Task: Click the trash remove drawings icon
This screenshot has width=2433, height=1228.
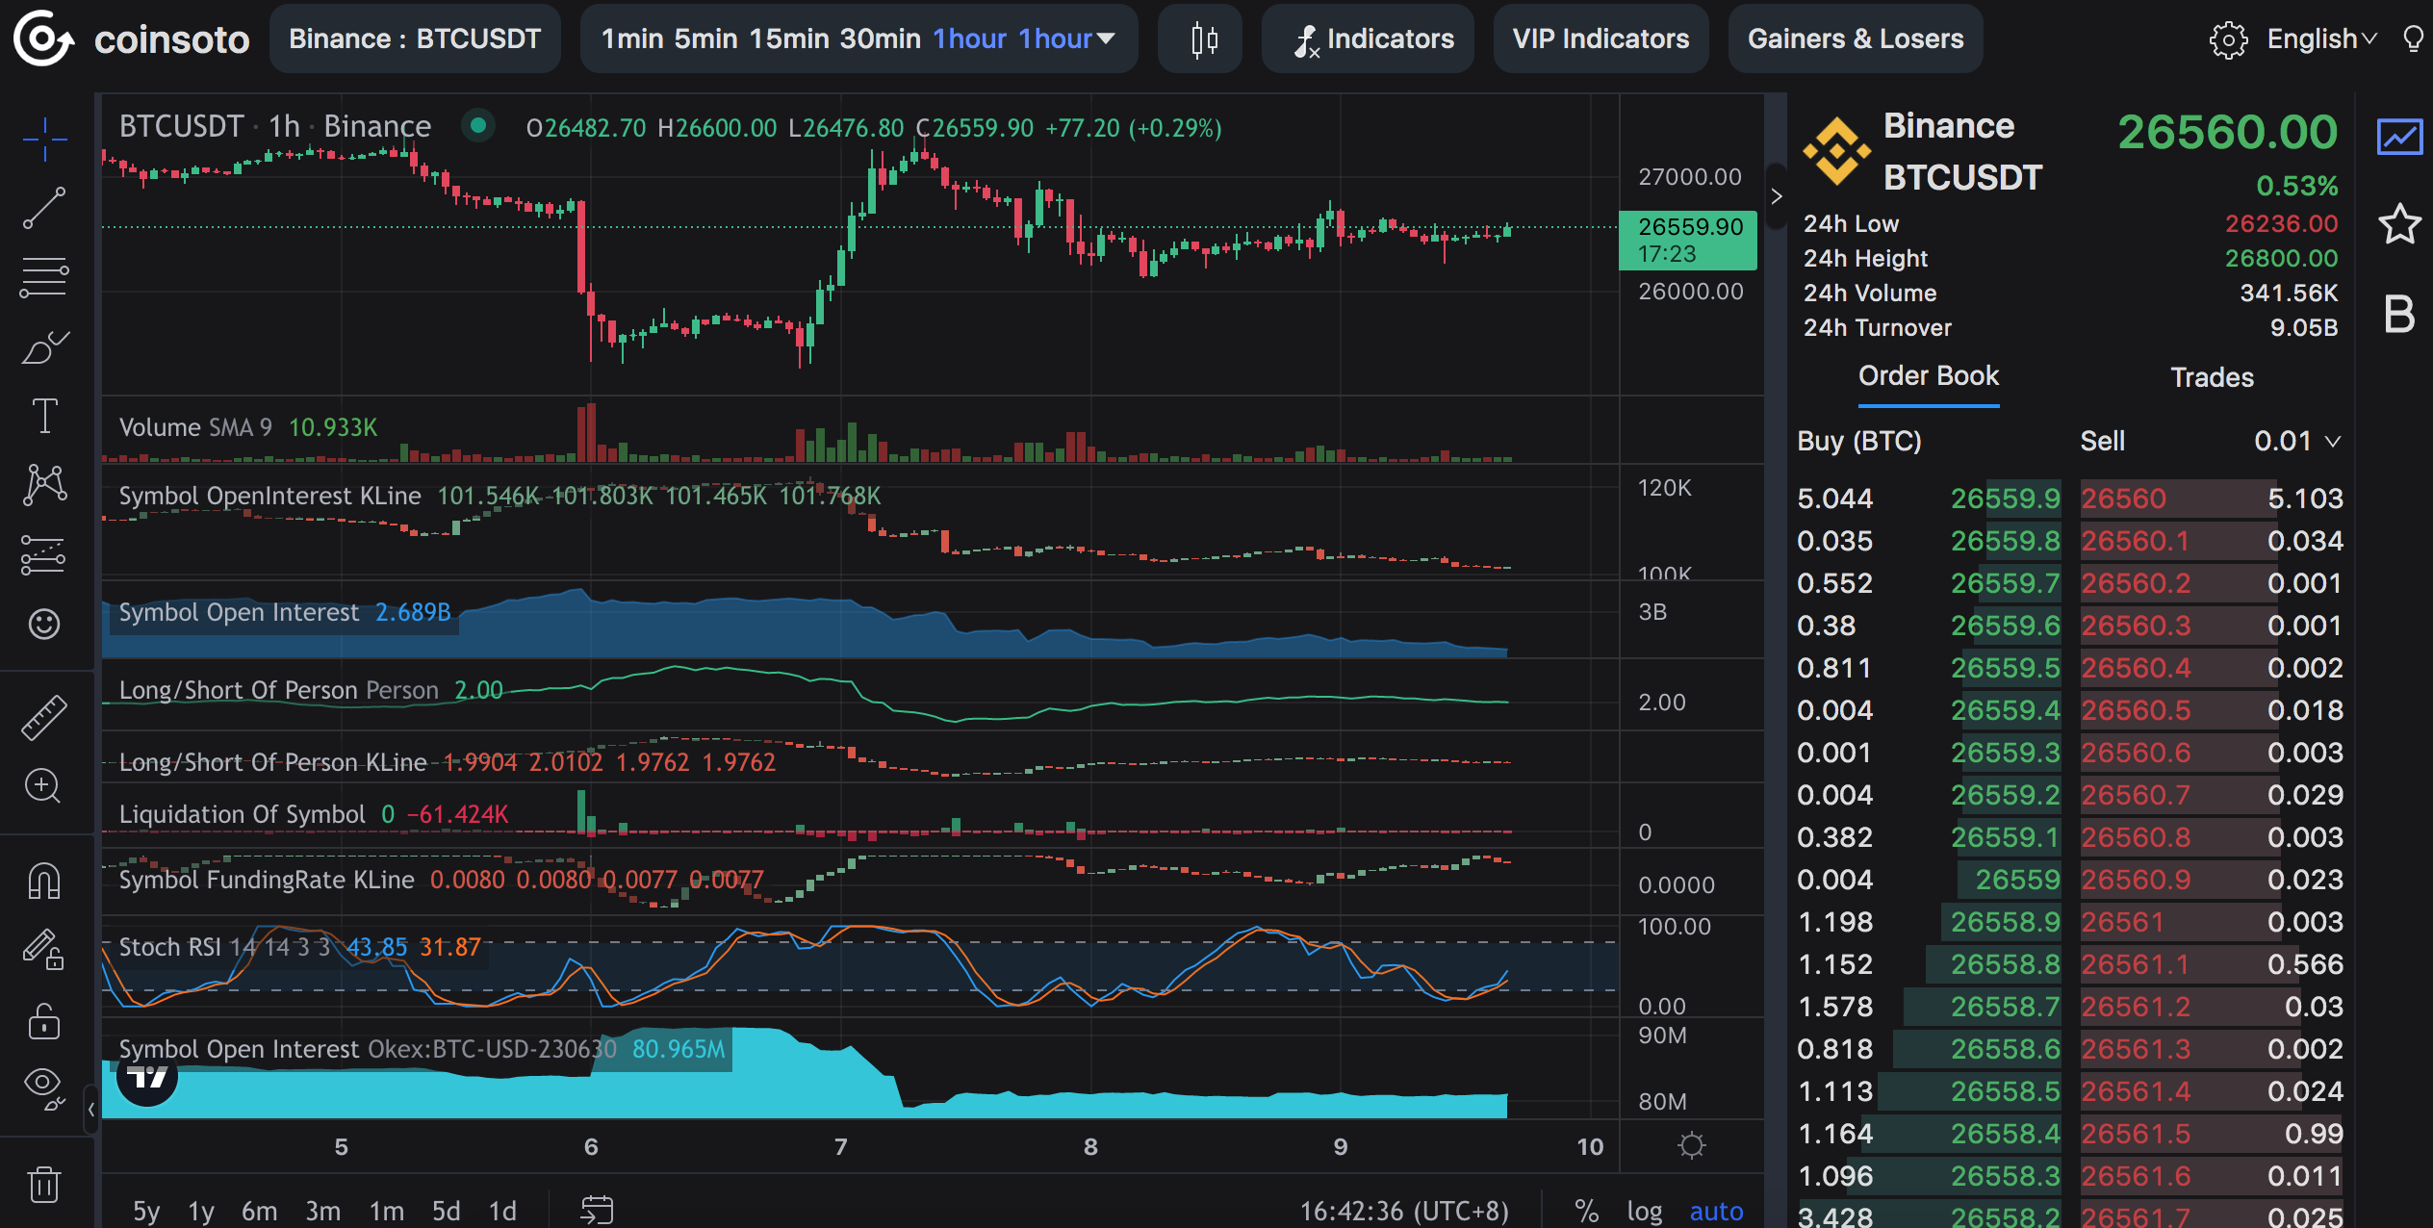Action: pos(44,1184)
